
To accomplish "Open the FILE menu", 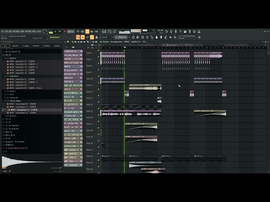I will click(3, 32).
